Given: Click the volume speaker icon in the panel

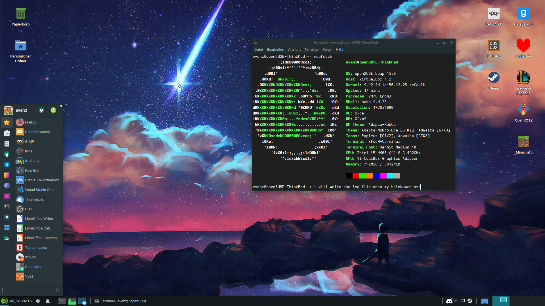Looking at the screenshot, I should [x=38, y=301].
